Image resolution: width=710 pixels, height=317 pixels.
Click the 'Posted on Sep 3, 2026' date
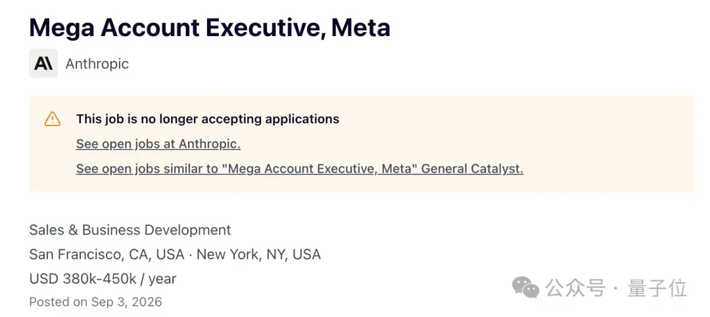click(x=95, y=302)
